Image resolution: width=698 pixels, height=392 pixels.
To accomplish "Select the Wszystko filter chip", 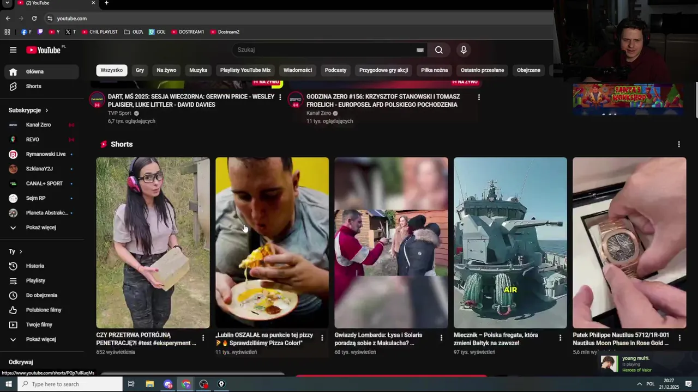I will coord(112,70).
